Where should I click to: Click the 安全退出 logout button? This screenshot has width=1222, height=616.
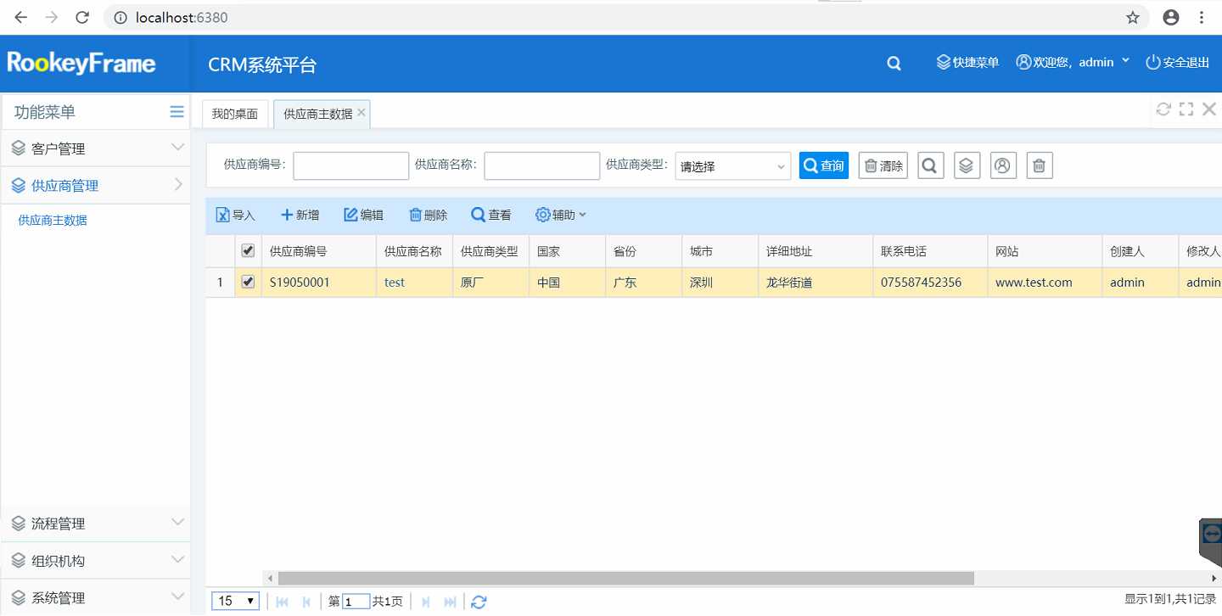coord(1177,62)
